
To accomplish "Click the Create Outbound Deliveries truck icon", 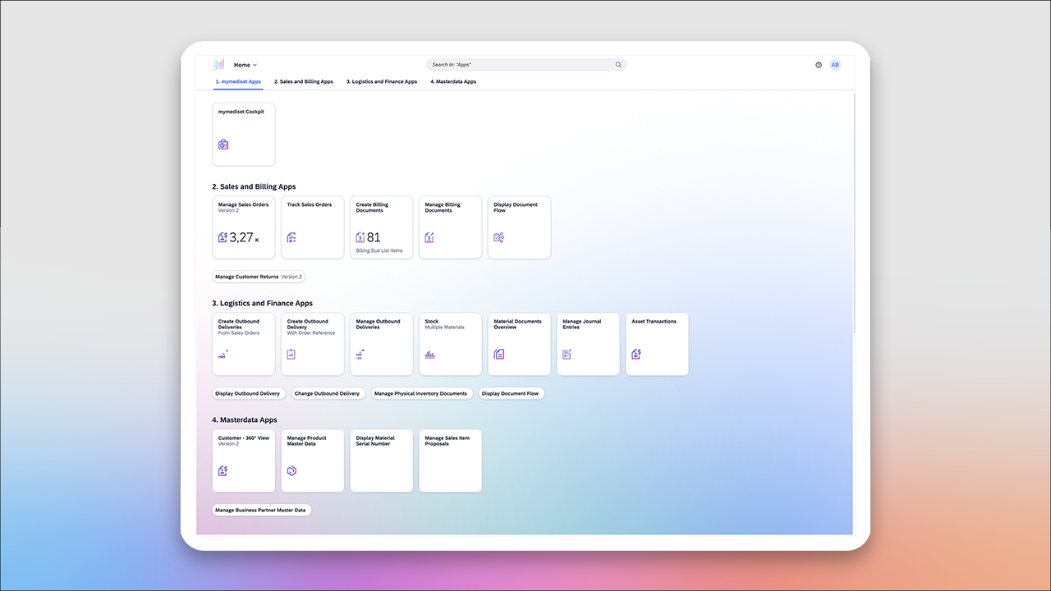I will [223, 354].
